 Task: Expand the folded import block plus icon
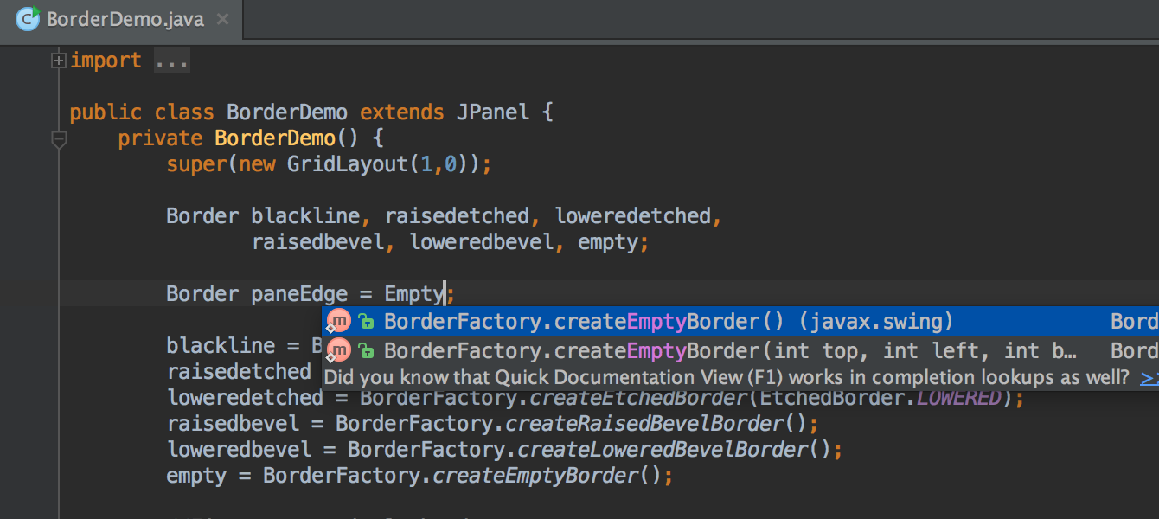pos(59,61)
